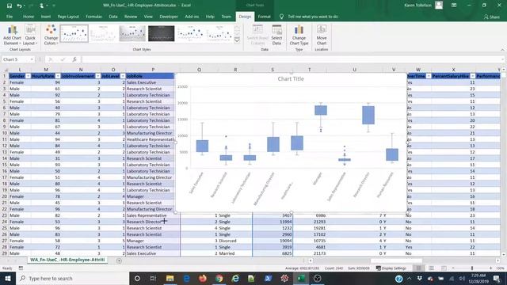Open the Change Colors palette
The width and height of the screenshot is (507, 285).
tap(51, 35)
